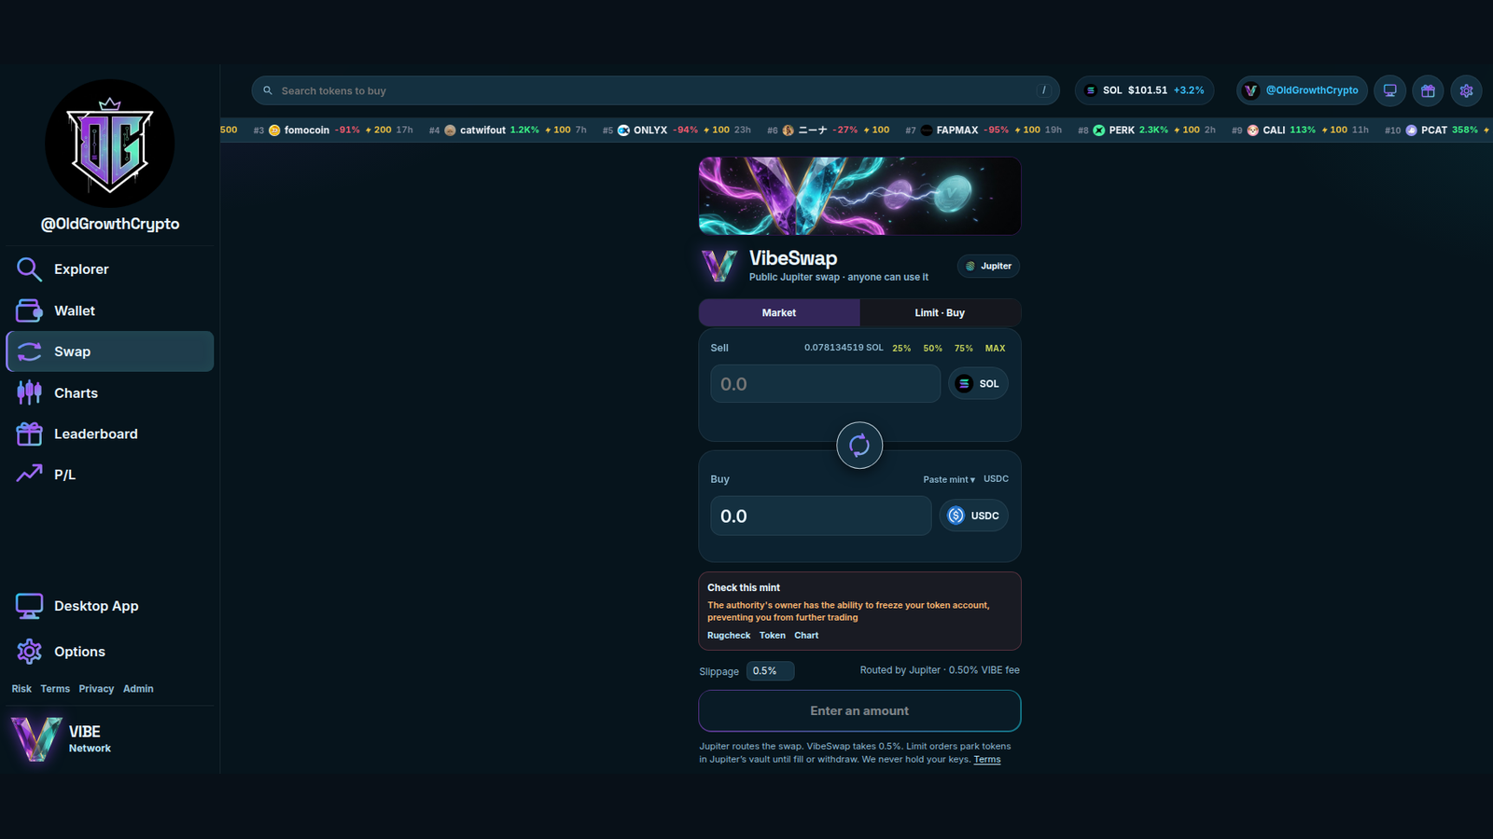Screen dimensions: 1493x839
Task: Expand the Paste mint dropdown
Action: (949, 479)
